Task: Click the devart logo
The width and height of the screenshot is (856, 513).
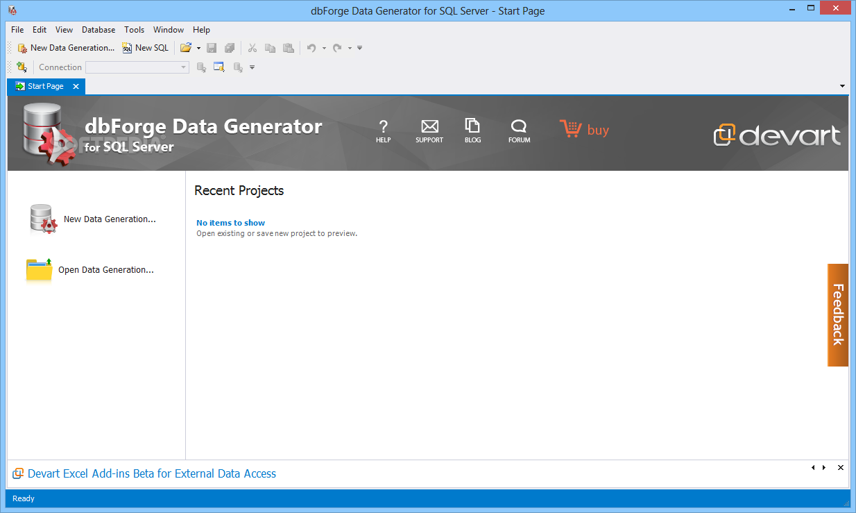Action: coord(777,135)
